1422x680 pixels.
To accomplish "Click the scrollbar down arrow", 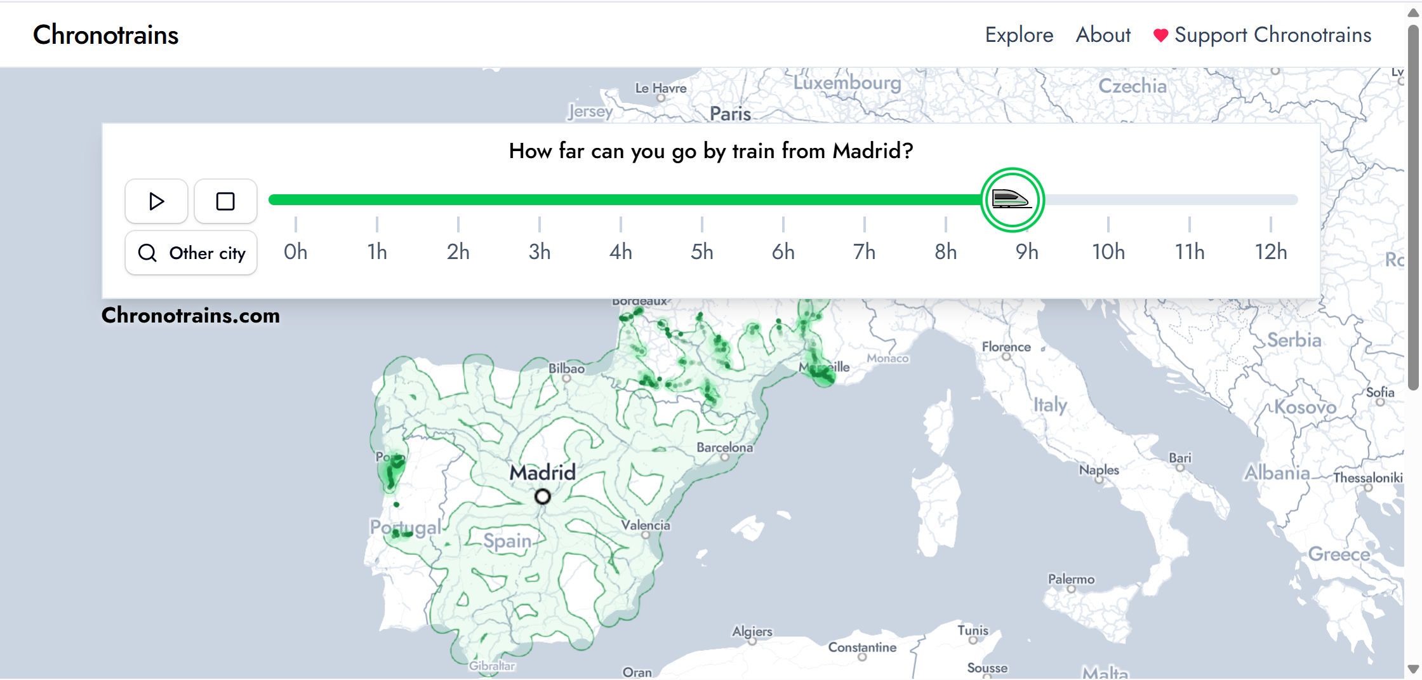I will point(1413,669).
